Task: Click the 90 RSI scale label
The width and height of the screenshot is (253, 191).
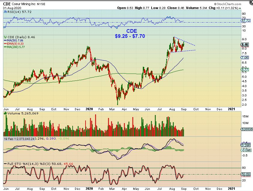Action: click(x=244, y=14)
